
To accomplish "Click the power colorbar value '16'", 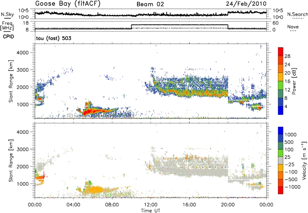I will 287,82.
